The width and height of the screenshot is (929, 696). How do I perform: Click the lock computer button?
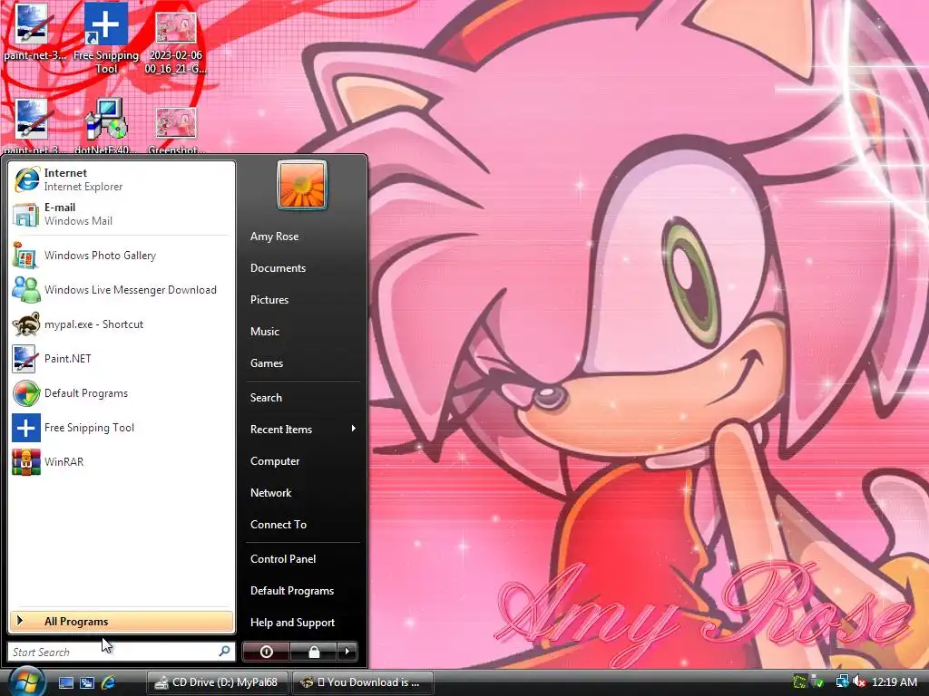coord(313,652)
